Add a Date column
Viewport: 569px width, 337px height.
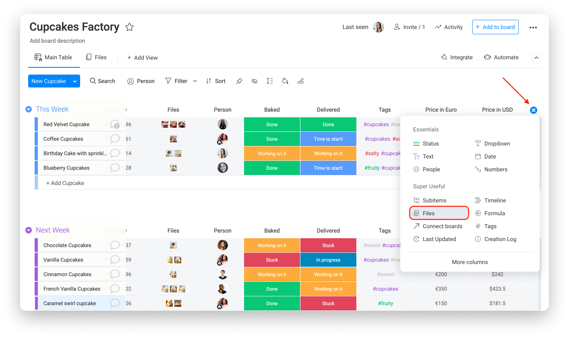click(486, 156)
